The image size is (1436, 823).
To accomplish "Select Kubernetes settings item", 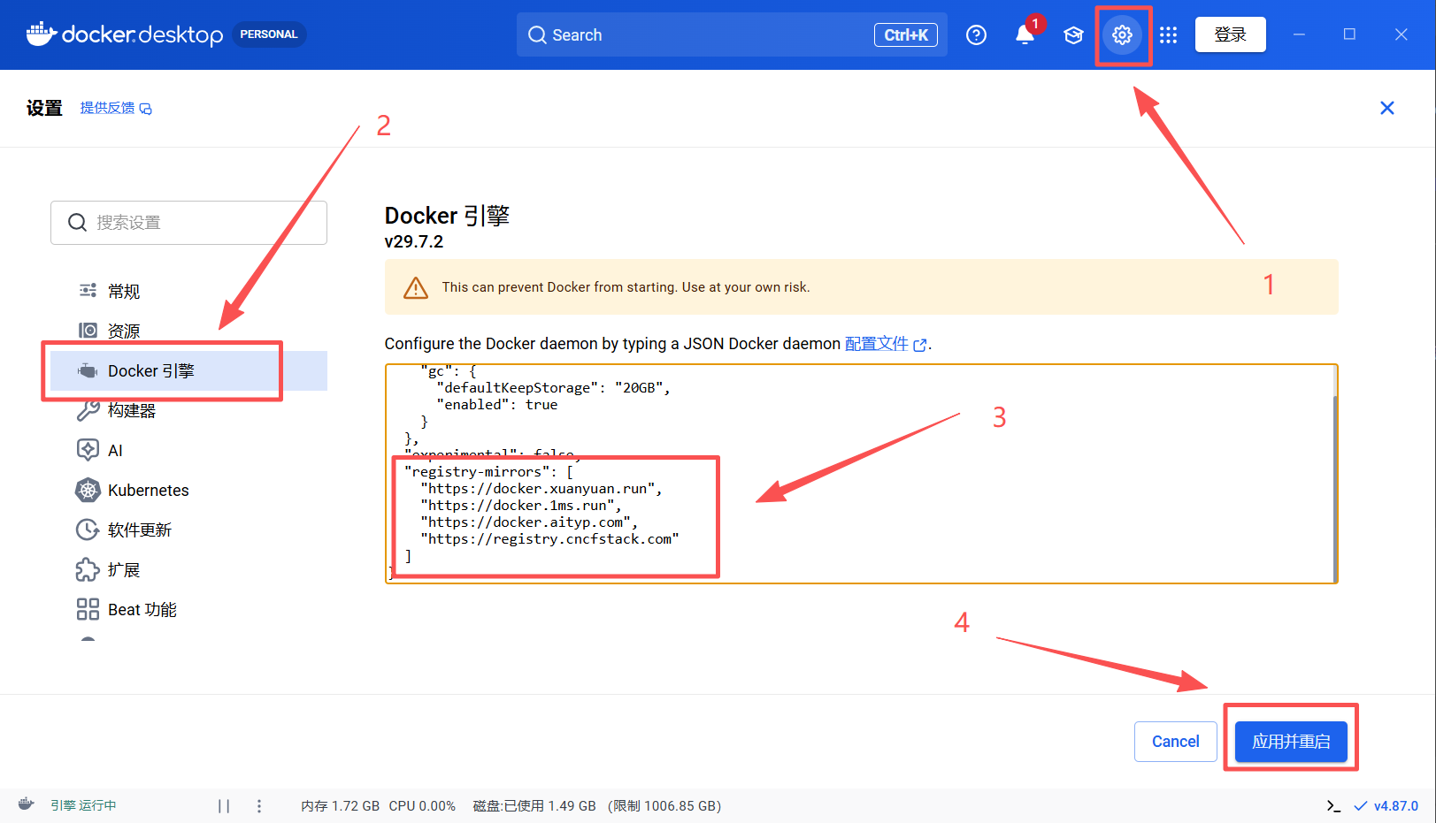I will pos(188,490).
